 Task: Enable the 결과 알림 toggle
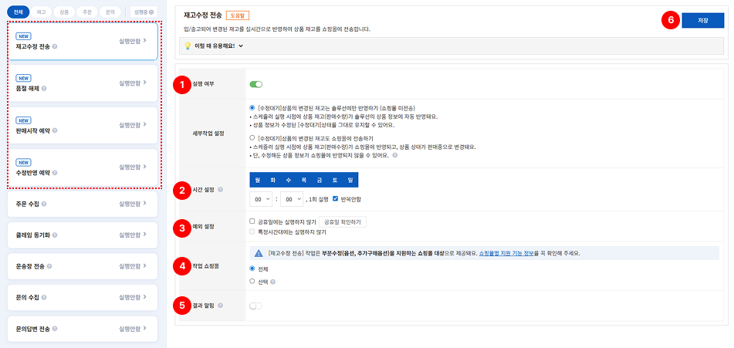click(x=255, y=306)
